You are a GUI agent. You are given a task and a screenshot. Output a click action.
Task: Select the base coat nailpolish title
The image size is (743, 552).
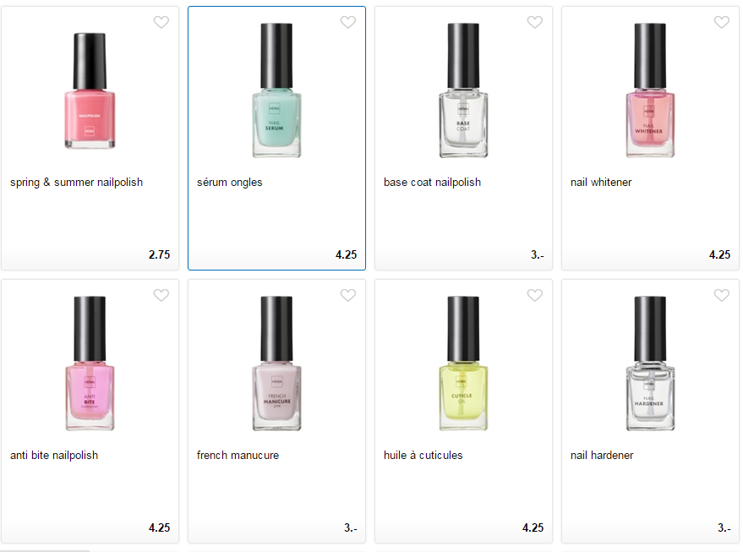pyautogui.click(x=432, y=183)
